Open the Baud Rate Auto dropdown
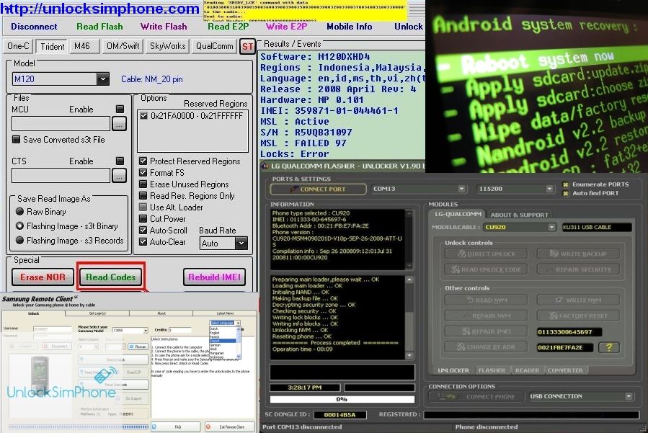Viewport: 648px width, 433px height. pos(241,244)
